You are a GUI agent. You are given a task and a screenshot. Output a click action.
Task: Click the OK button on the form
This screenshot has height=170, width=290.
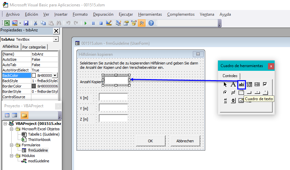coord(151,141)
